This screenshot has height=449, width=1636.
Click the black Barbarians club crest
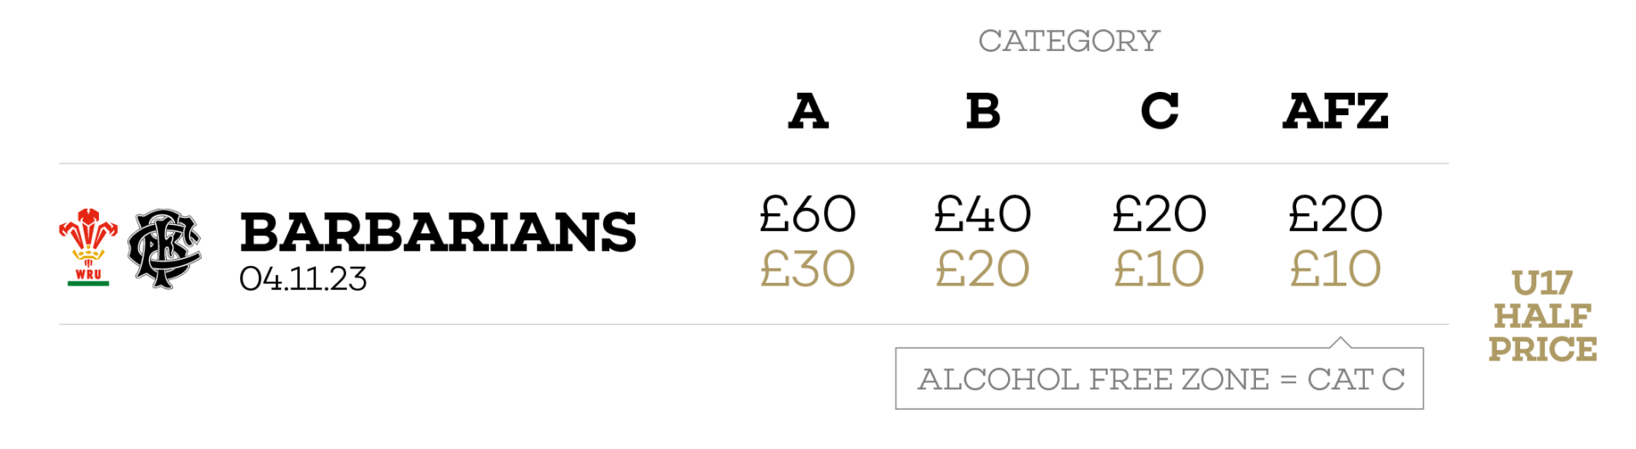164,248
